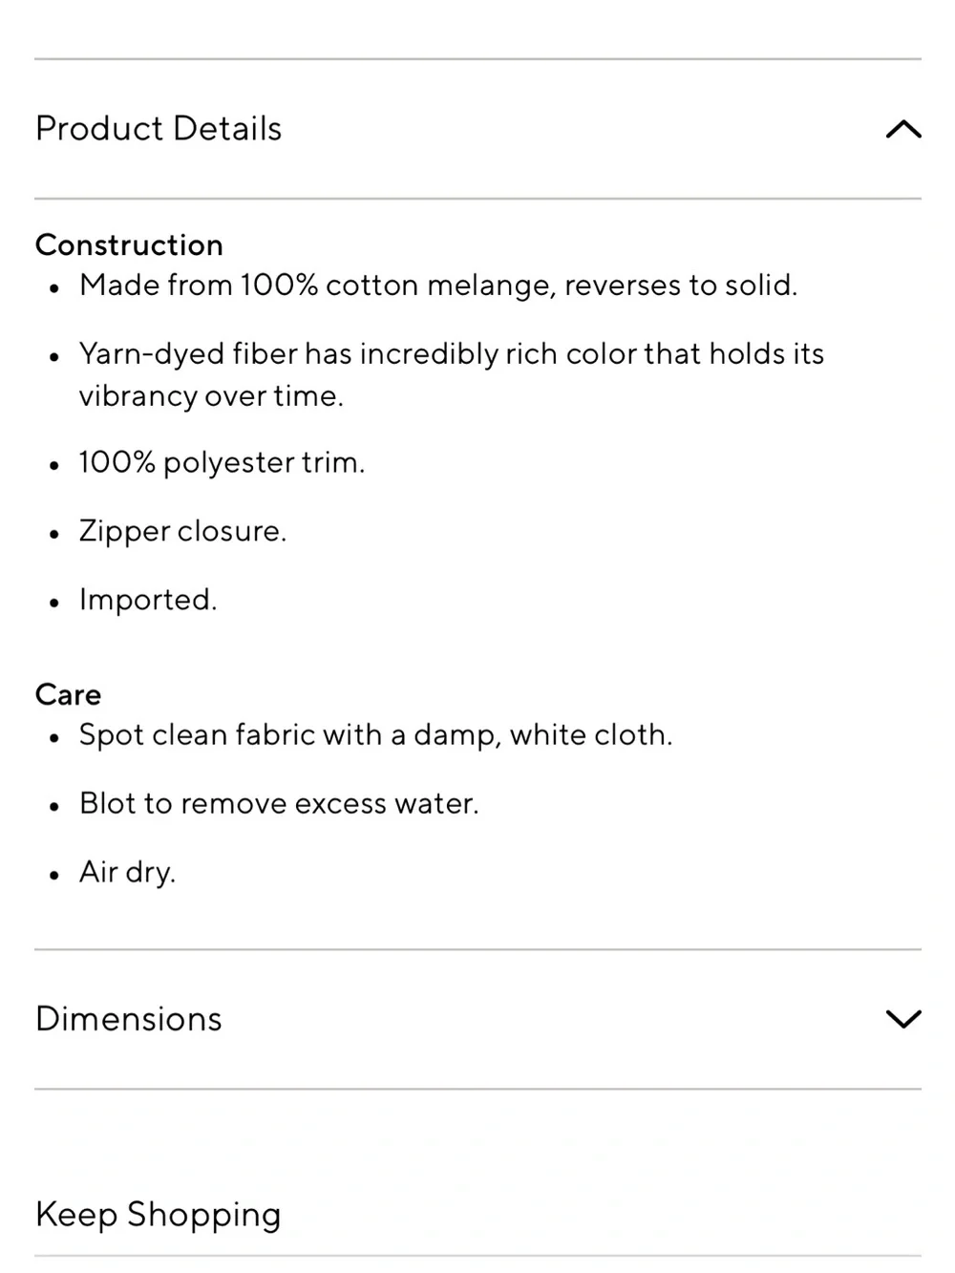Select the Keep Shopping heading
The height and width of the screenshot is (1273, 955).
(159, 1215)
